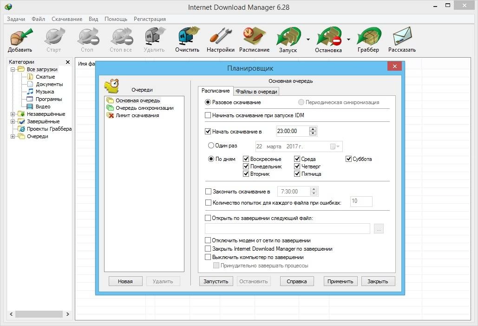478x326 pixels.
Task: Click scrollbar left arrow in Категории panel
Action: (x=11, y=314)
